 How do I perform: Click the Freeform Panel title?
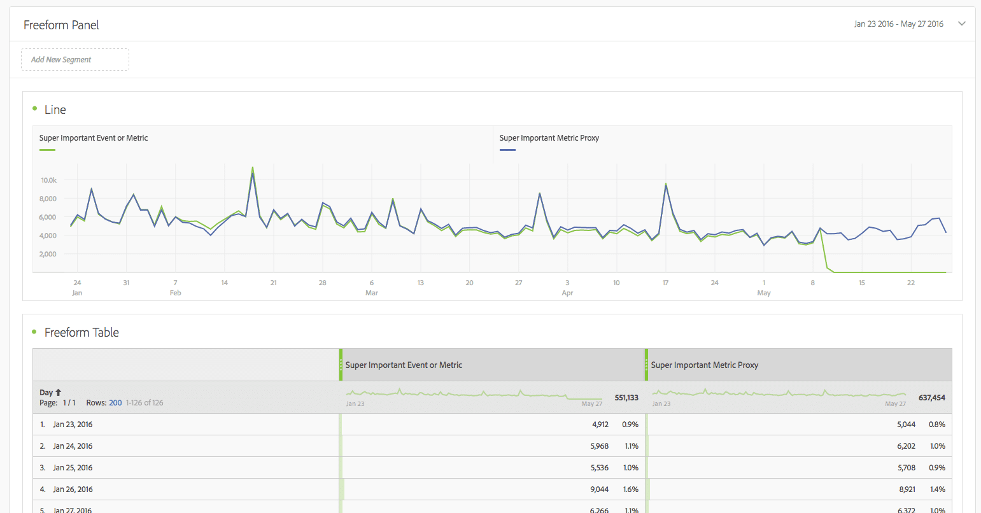[61, 25]
